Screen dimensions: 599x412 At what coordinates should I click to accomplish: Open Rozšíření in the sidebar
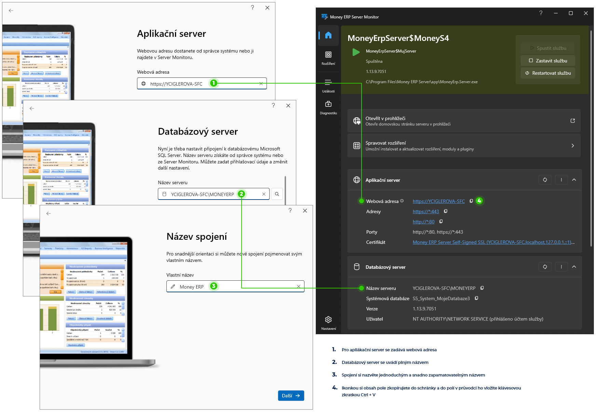coord(328,58)
